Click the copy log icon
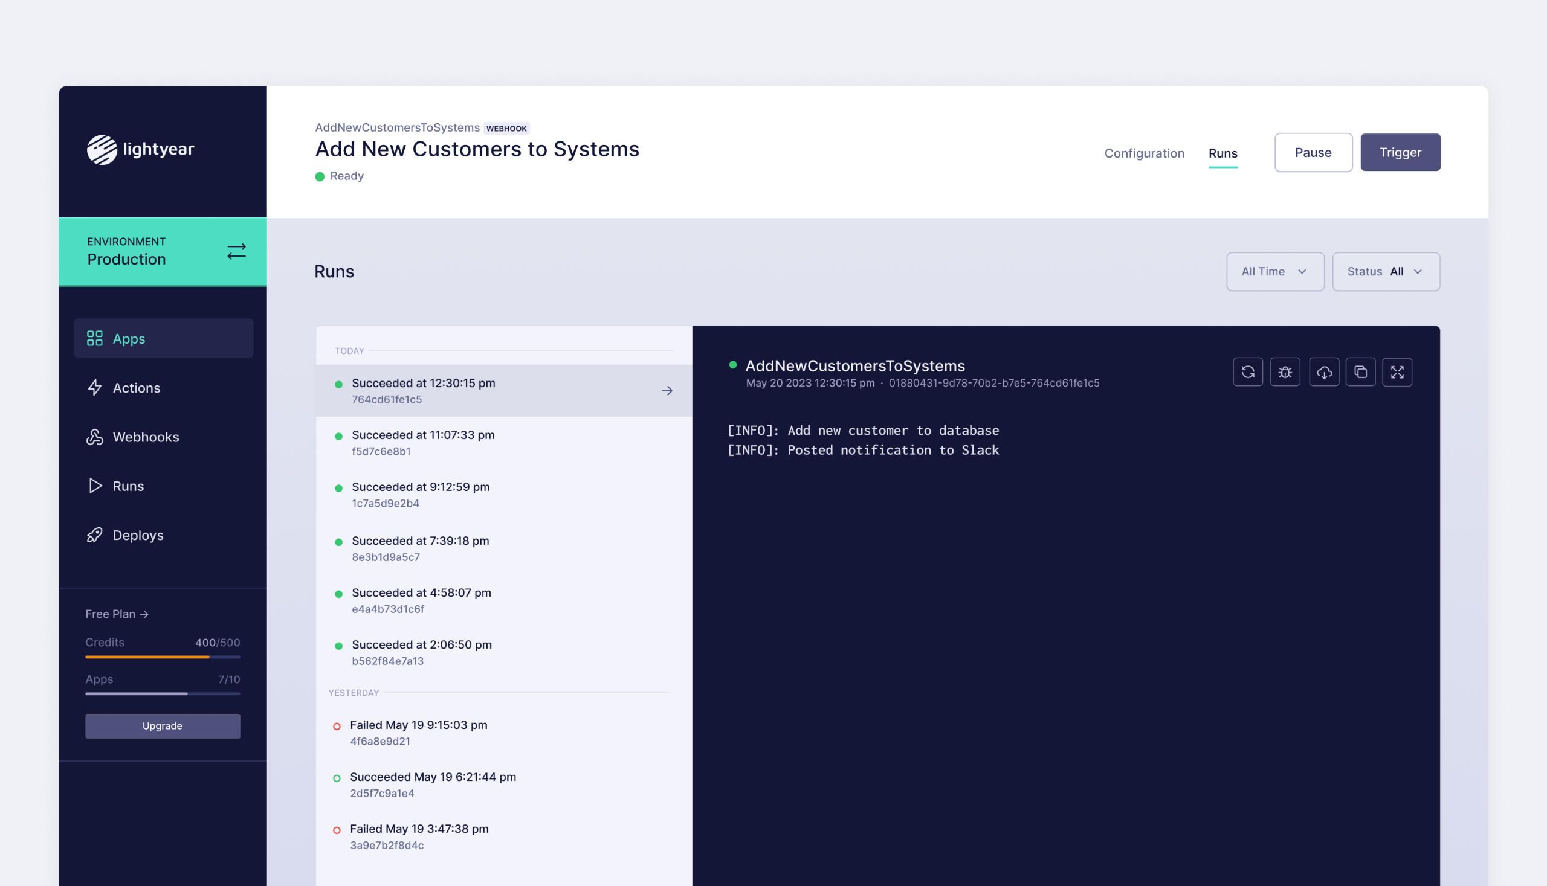The image size is (1547, 886). click(x=1360, y=372)
